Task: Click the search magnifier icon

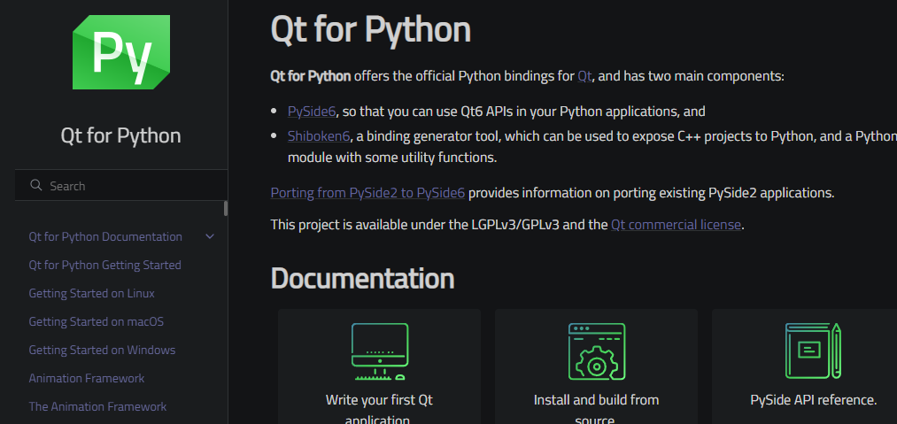Action: point(36,185)
